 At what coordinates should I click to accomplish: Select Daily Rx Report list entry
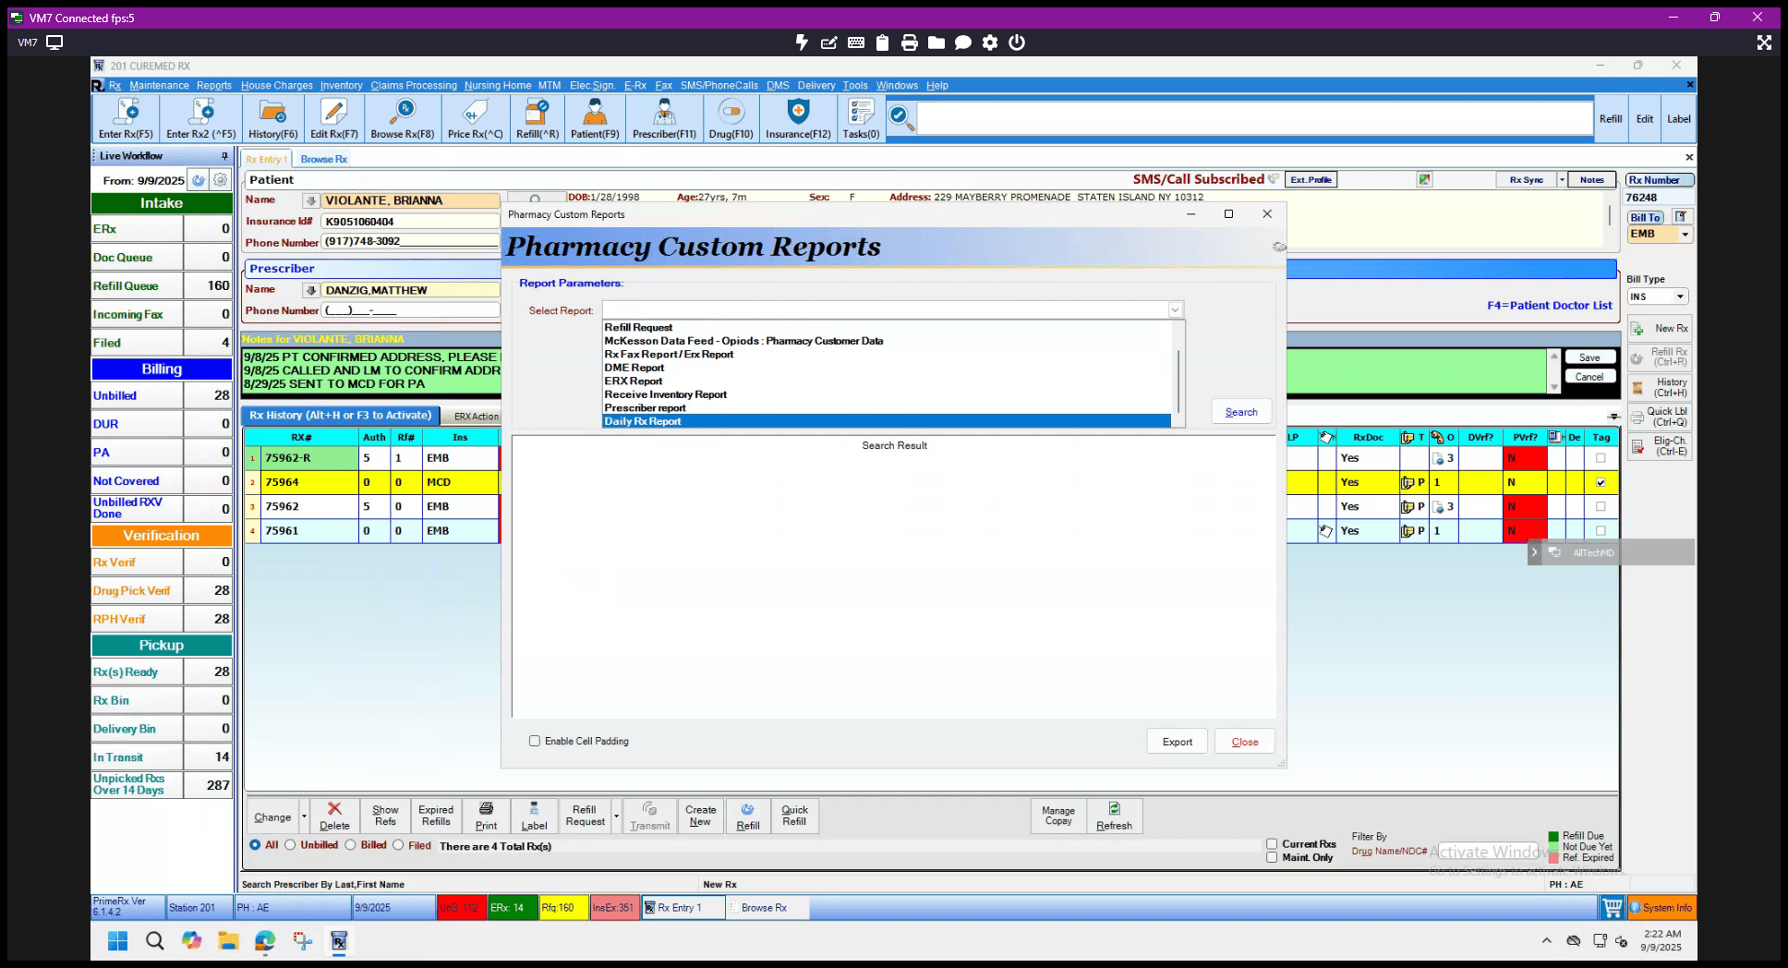coord(887,421)
